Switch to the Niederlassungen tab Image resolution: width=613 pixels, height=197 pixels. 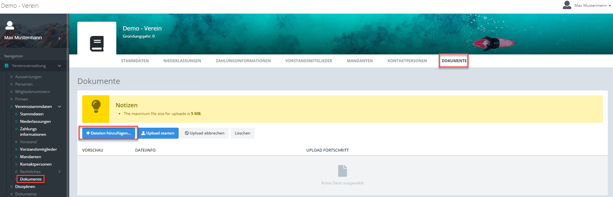pyautogui.click(x=182, y=61)
